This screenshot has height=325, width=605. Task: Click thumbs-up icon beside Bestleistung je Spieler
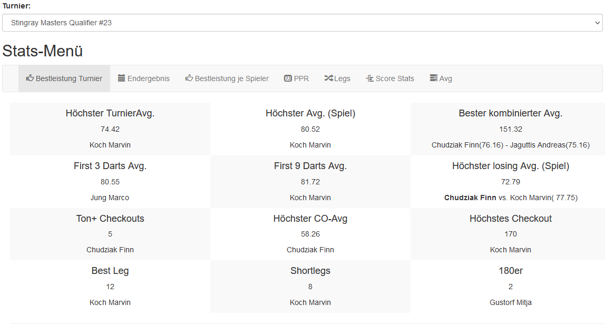click(189, 78)
